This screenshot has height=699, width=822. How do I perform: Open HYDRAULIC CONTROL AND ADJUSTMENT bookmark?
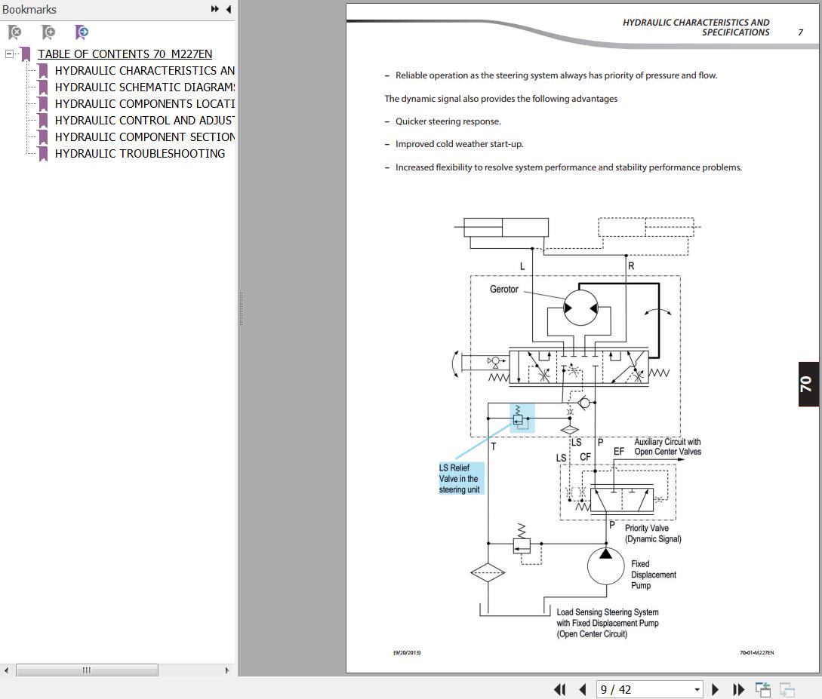(145, 121)
